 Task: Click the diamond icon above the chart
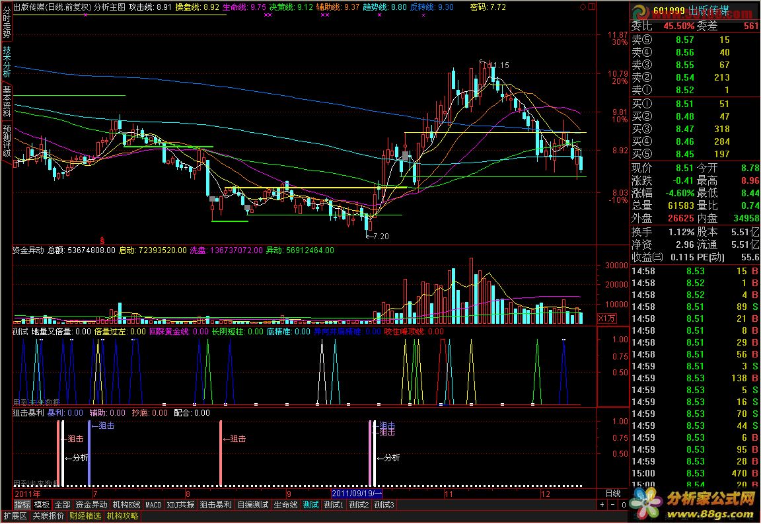point(583,7)
